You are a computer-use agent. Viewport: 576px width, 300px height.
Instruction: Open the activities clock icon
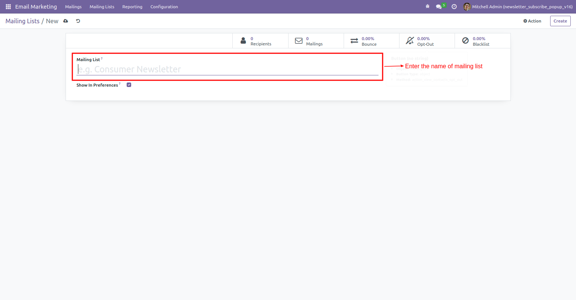454,7
